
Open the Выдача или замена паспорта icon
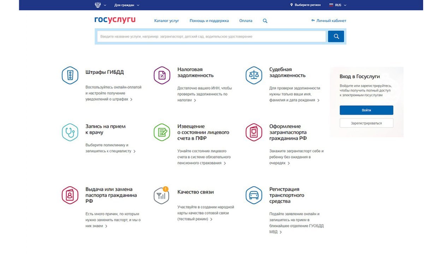point(70,195)
